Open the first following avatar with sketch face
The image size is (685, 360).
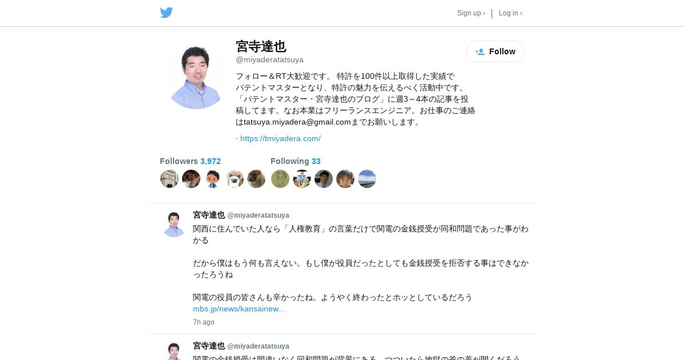[x=280, y=179]
